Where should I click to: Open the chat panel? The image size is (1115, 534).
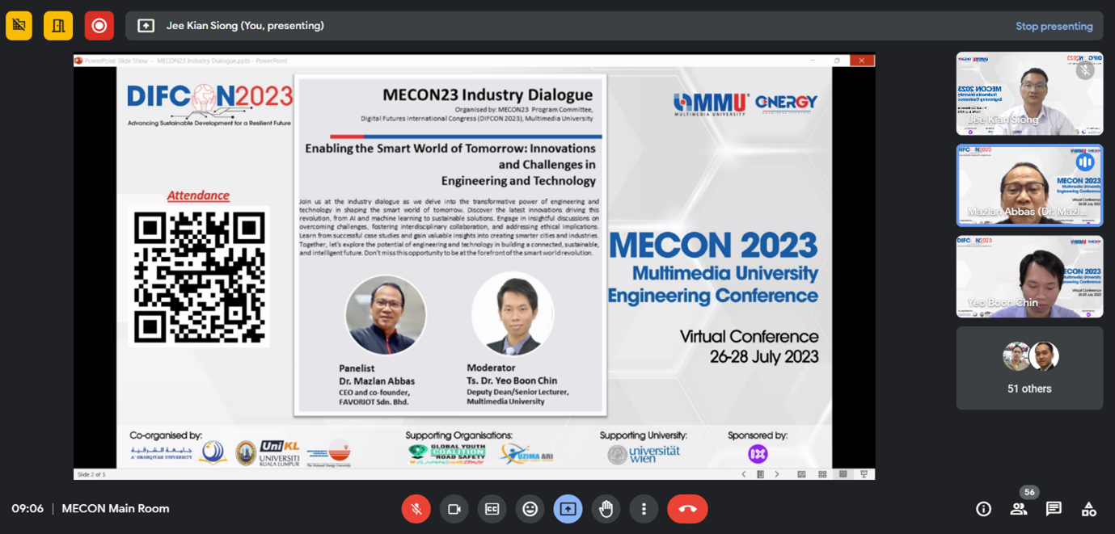(1053, 509)
